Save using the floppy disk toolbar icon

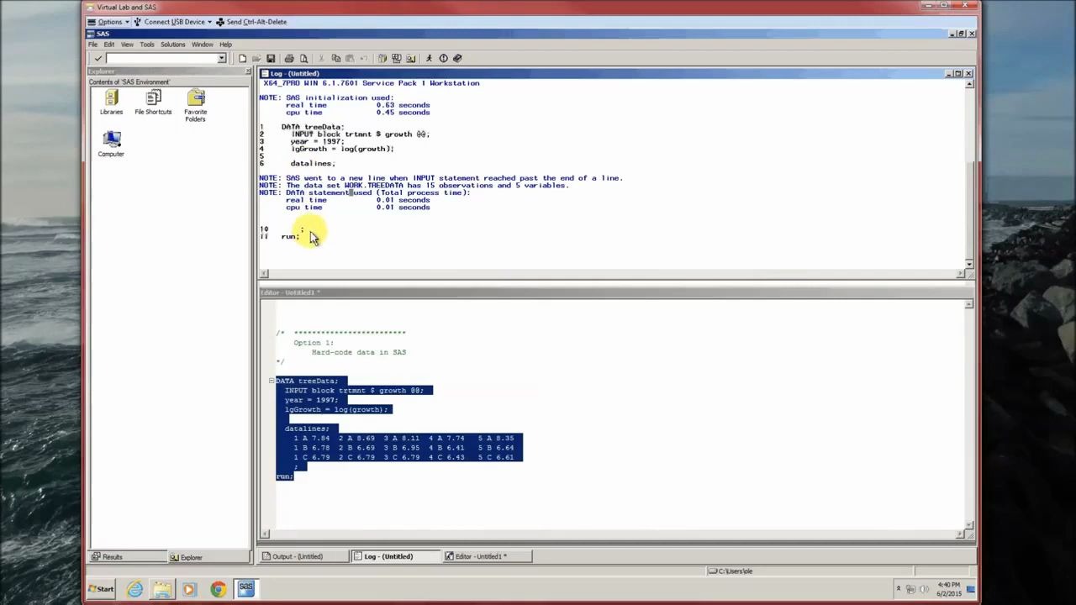point(271,58)
